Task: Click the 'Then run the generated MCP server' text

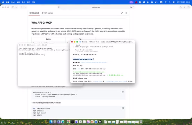Action: 46,103
